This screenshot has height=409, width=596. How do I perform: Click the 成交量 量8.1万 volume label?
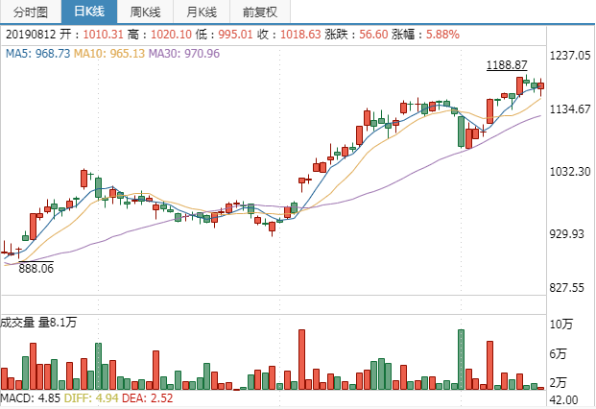pyautogui.click(x=38, y=323)
